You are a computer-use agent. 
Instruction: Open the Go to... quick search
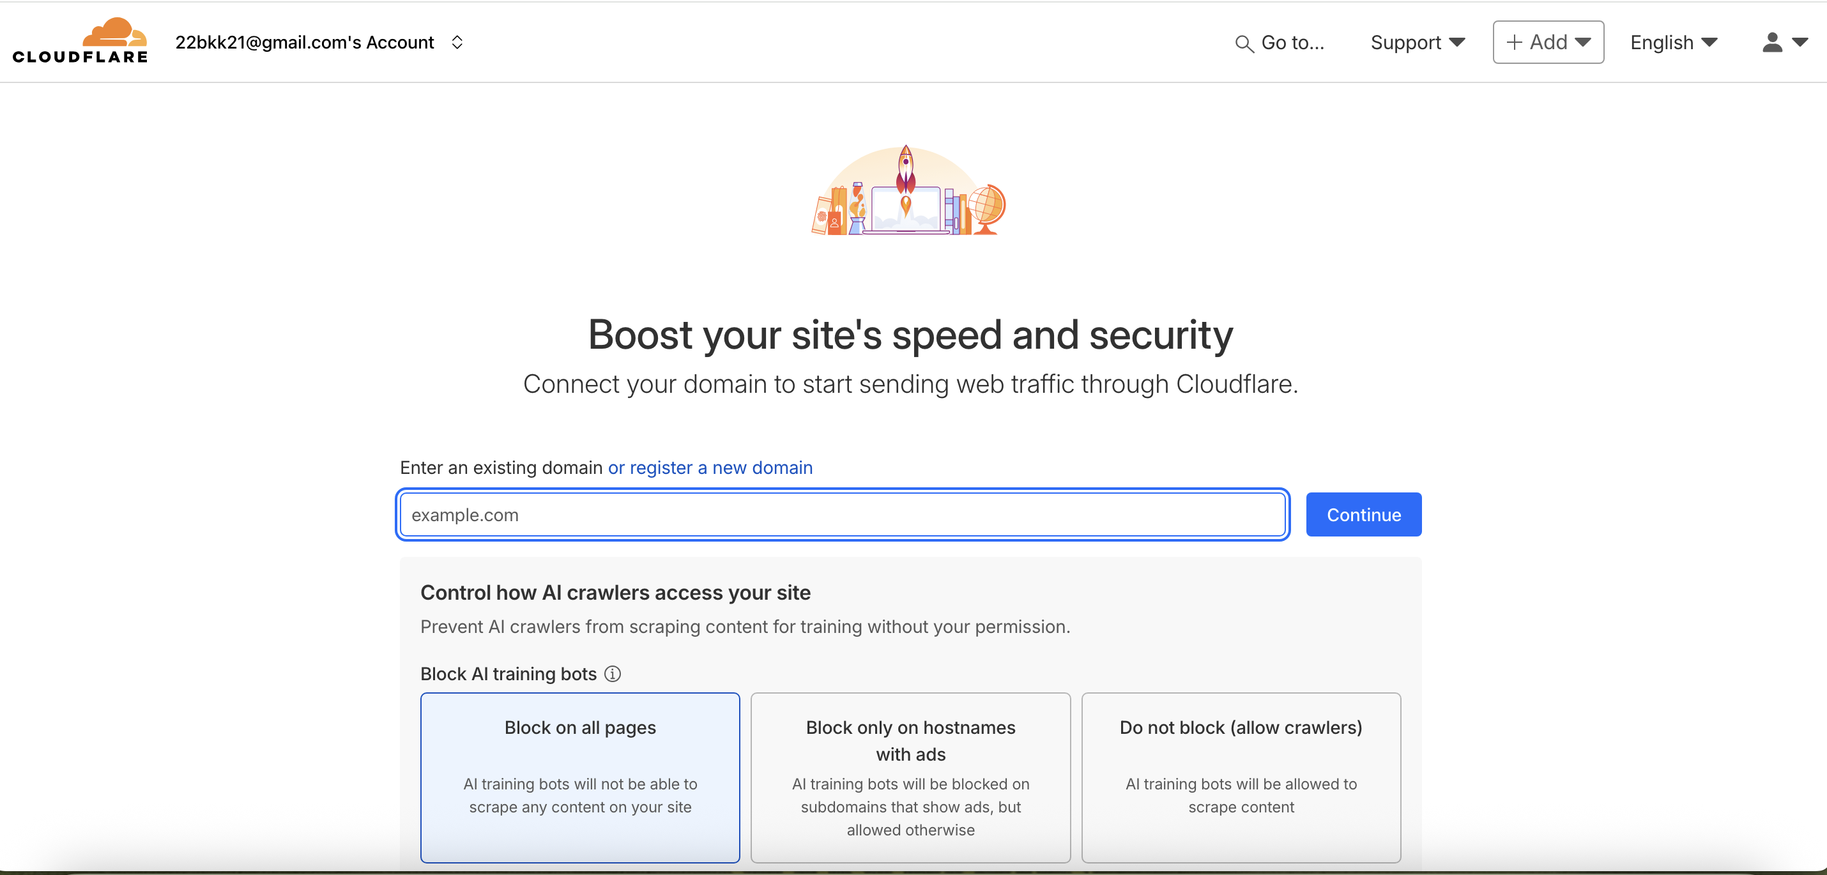click(x=1292, y=43)
